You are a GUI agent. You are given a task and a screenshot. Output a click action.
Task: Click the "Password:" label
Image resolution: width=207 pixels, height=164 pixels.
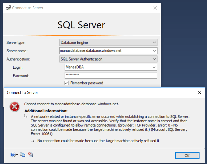coord(21,76)
